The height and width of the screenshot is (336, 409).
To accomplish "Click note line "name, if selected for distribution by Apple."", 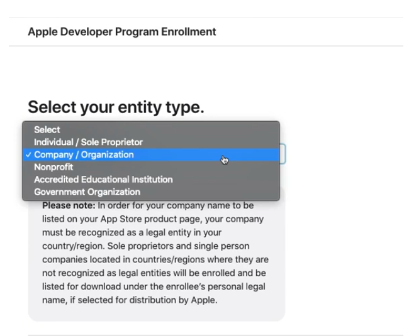I will pos(130,300).
